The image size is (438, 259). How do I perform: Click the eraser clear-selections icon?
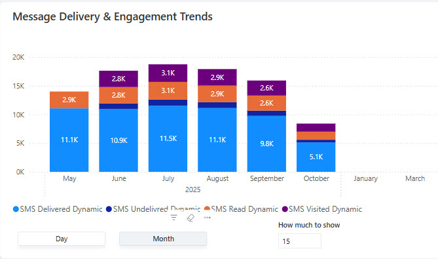tap(191, 218)
